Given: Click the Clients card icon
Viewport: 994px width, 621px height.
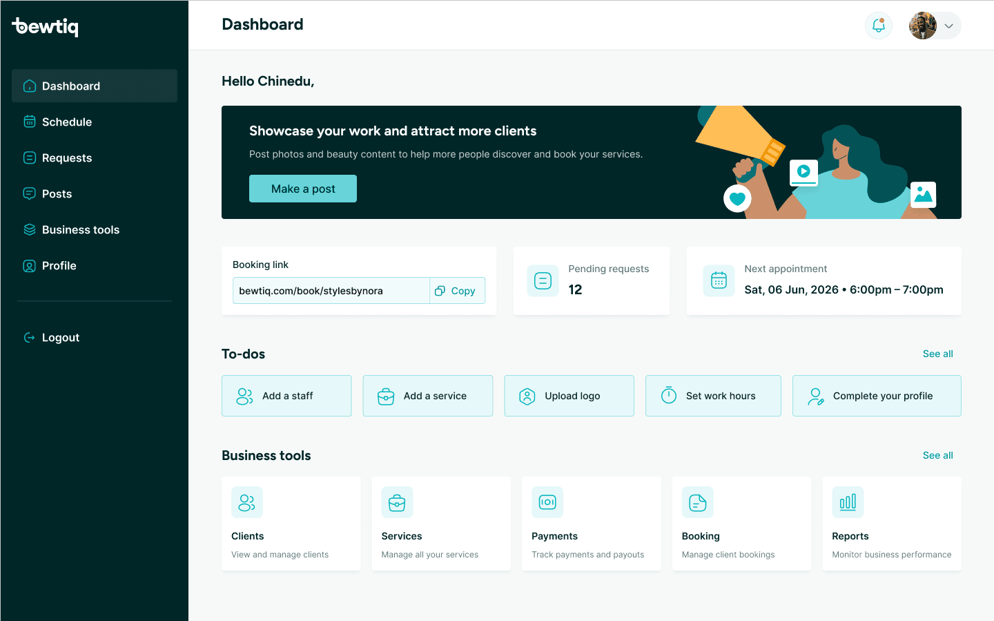Looking at the screenshot, I should pyautogui.click(x=247, y=502).
